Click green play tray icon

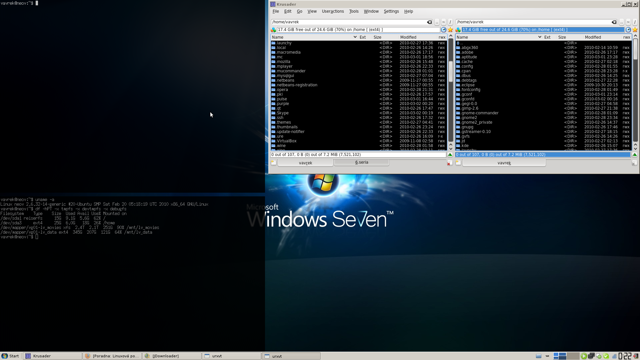[584, 356]
